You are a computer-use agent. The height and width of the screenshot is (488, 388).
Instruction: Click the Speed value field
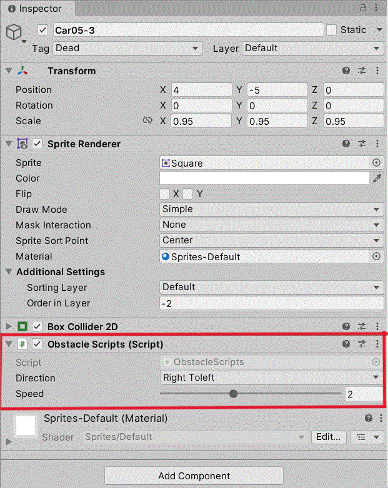pyautogui.click(x=364, y=394)
